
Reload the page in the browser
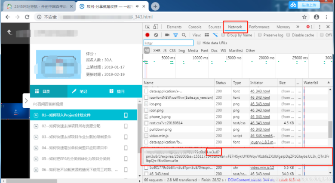click(x=27, y=17)
